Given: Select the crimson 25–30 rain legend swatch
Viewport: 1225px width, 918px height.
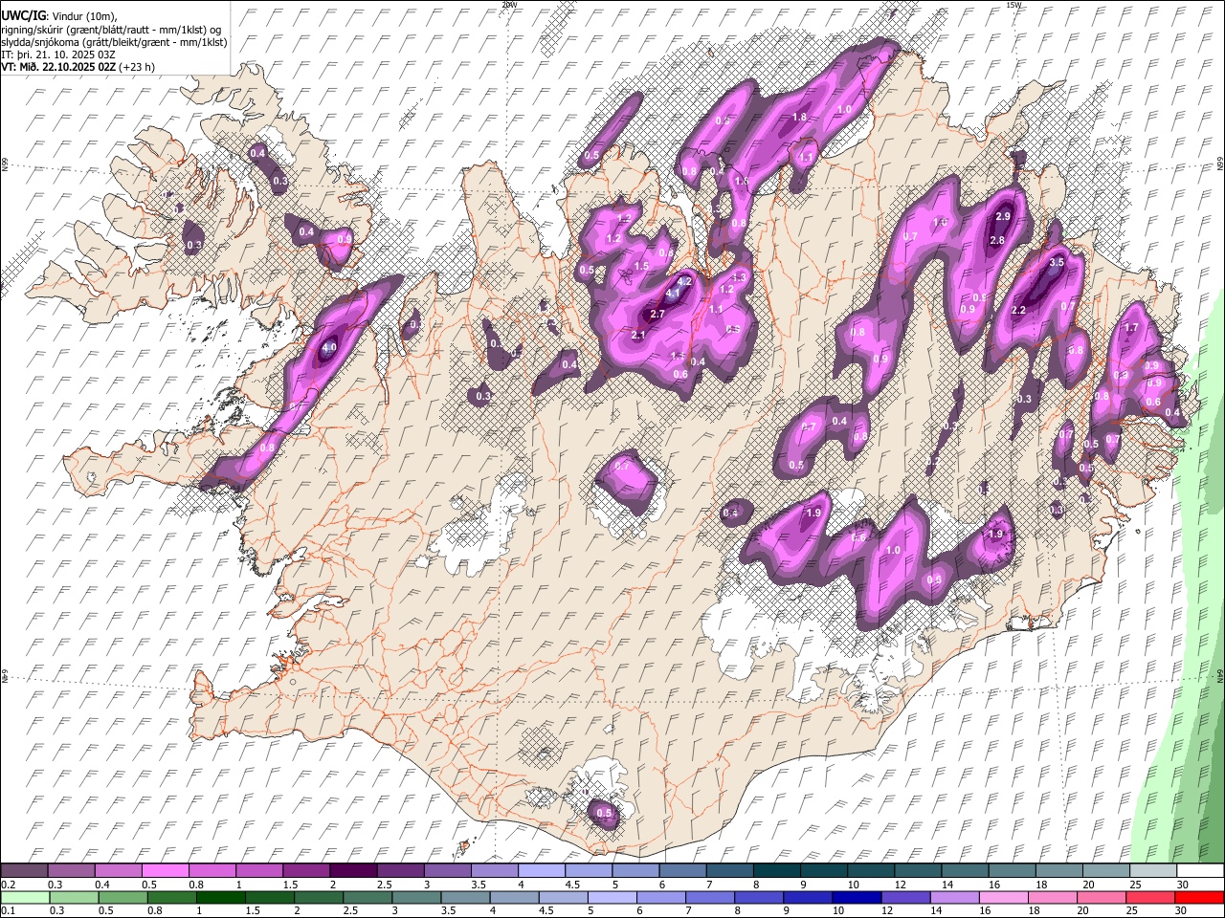Looking at the screenshot, I should click(1150, 897).
